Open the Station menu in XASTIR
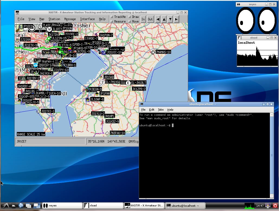 (54, 19)
